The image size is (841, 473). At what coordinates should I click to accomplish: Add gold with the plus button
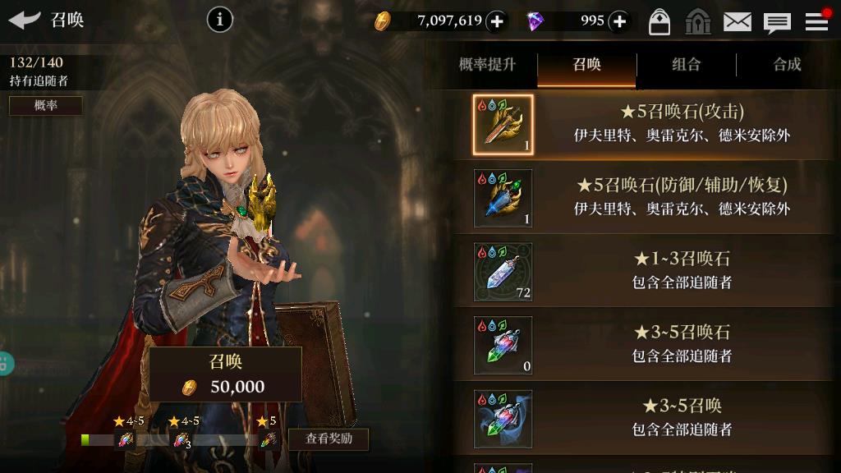(497, 21)
